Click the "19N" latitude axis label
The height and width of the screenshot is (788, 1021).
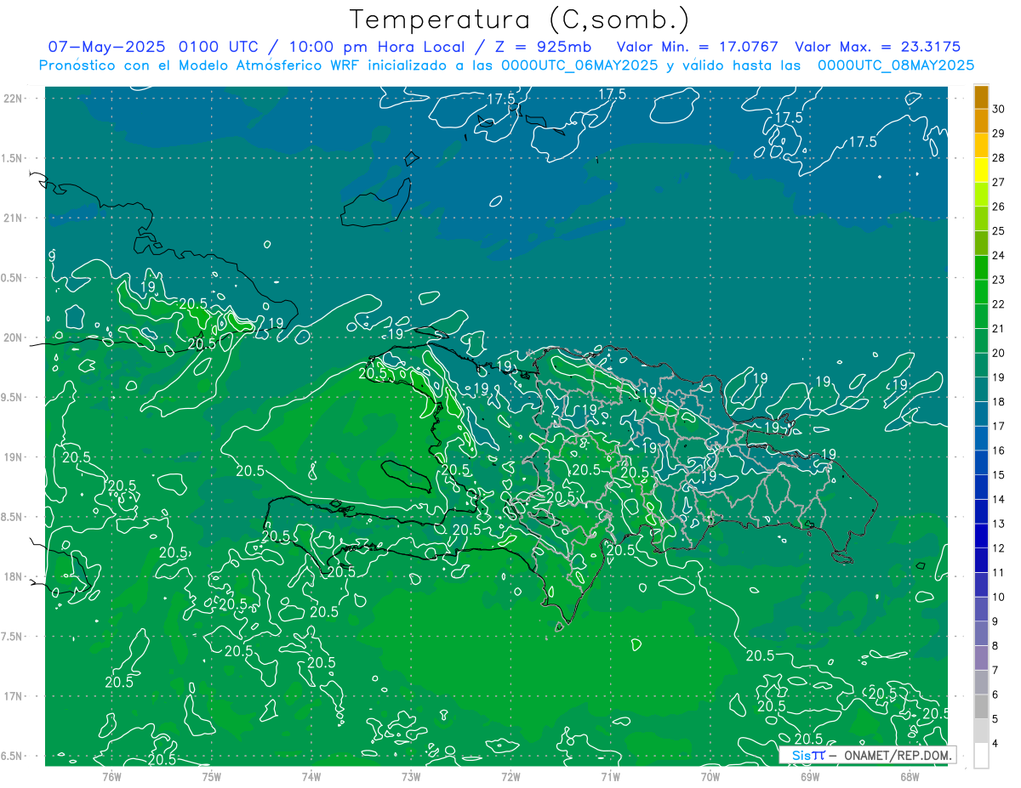pyautogui.click(x=14, y=457)
